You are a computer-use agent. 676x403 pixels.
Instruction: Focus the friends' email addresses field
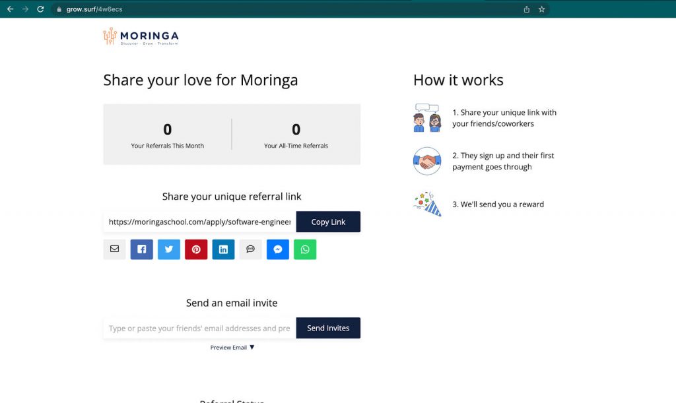(x=199, y=328)
